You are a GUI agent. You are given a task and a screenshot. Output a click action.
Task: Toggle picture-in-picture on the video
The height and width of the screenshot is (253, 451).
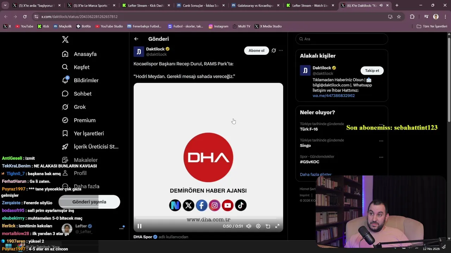click(x=268, y=226)
